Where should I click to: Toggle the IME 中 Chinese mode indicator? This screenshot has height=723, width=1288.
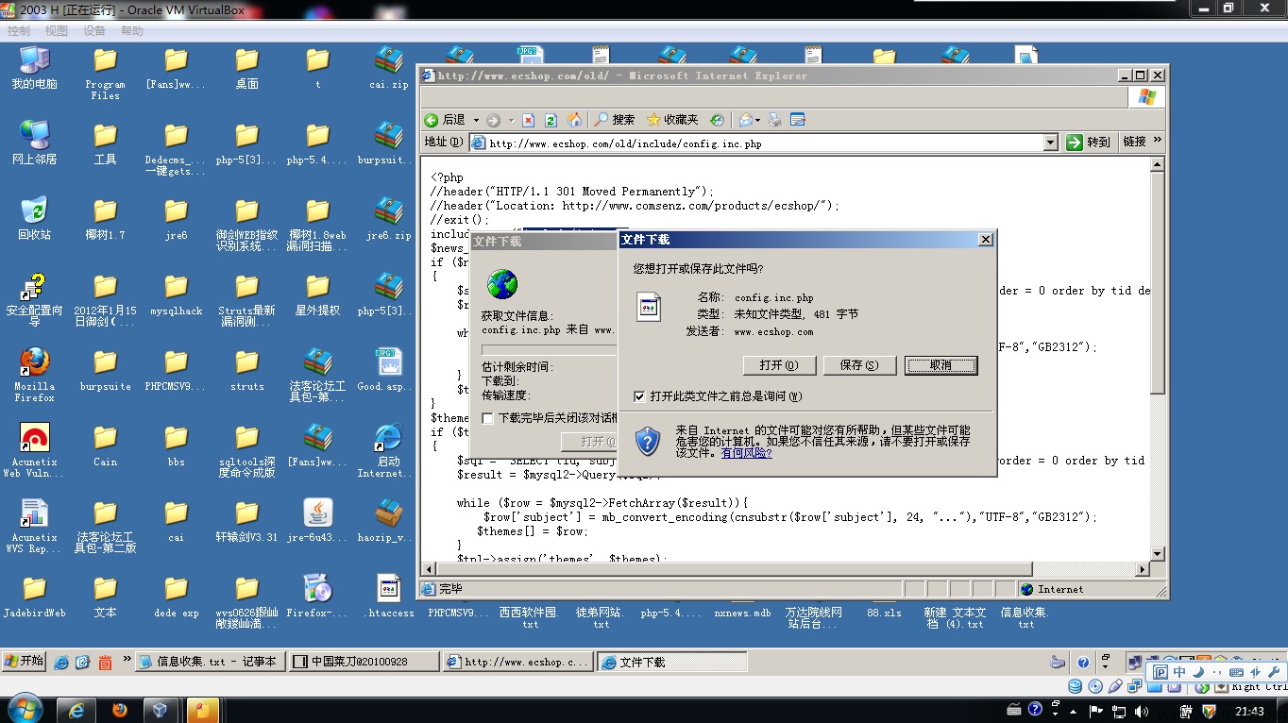pos(1180,672)
